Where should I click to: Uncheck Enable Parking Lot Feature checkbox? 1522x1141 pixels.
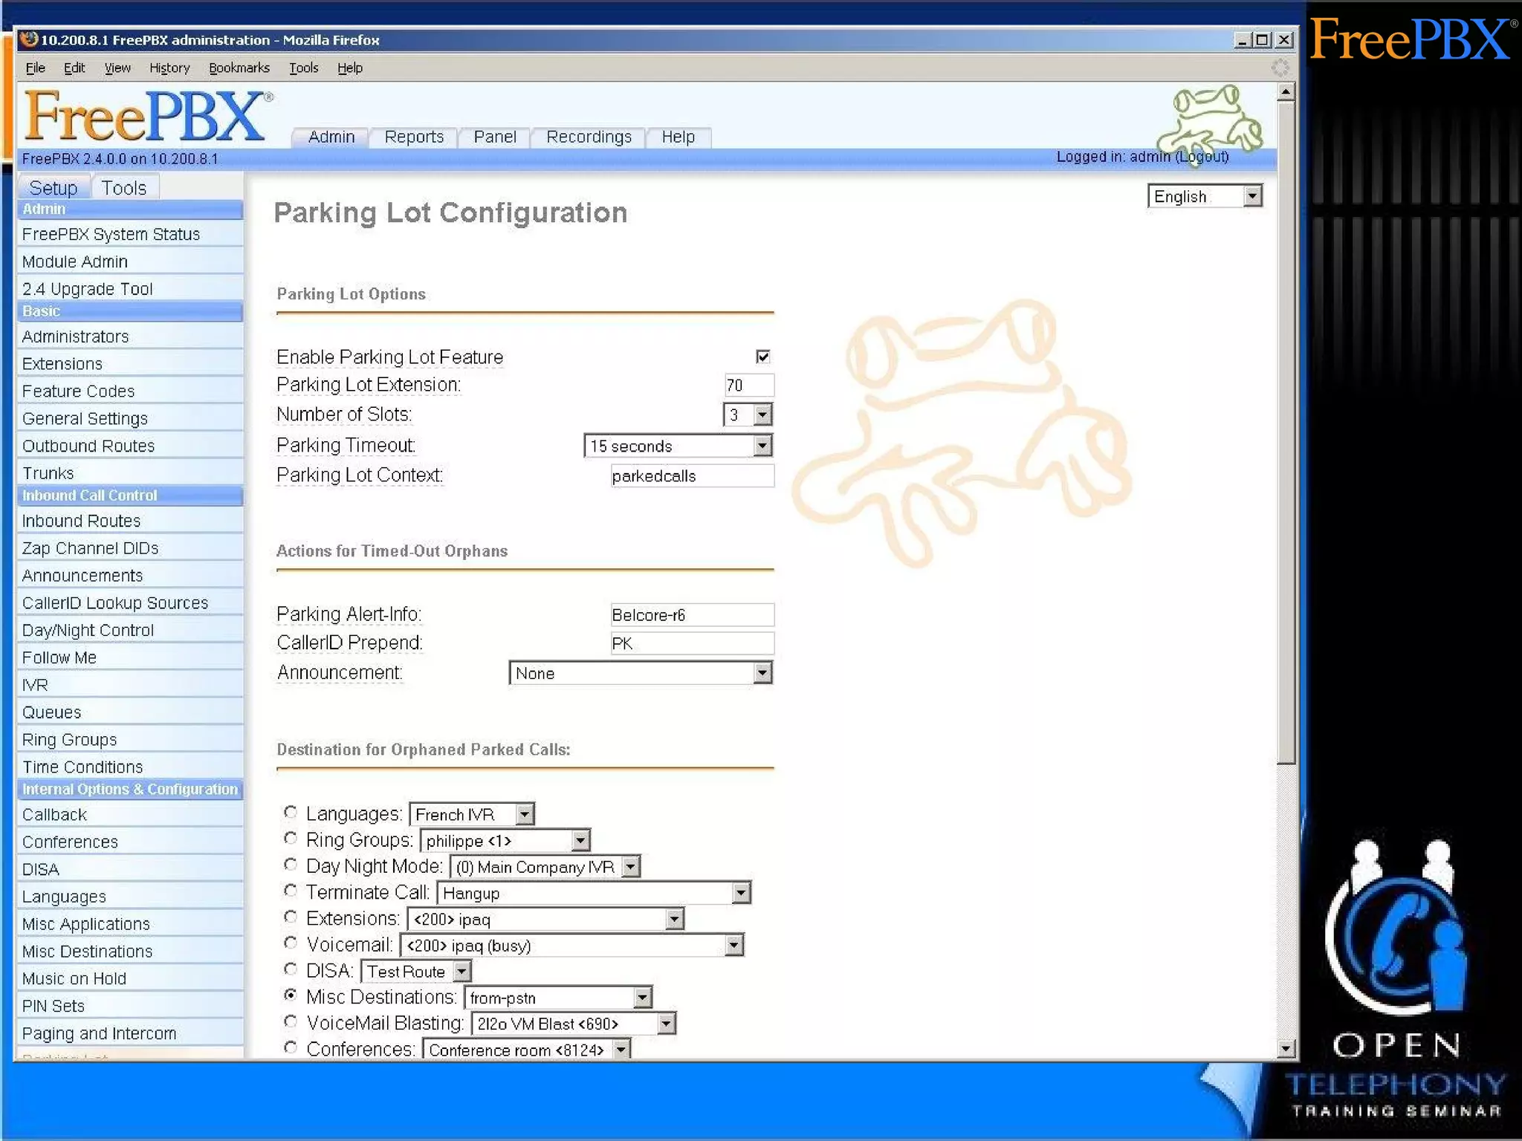(762, 357)
